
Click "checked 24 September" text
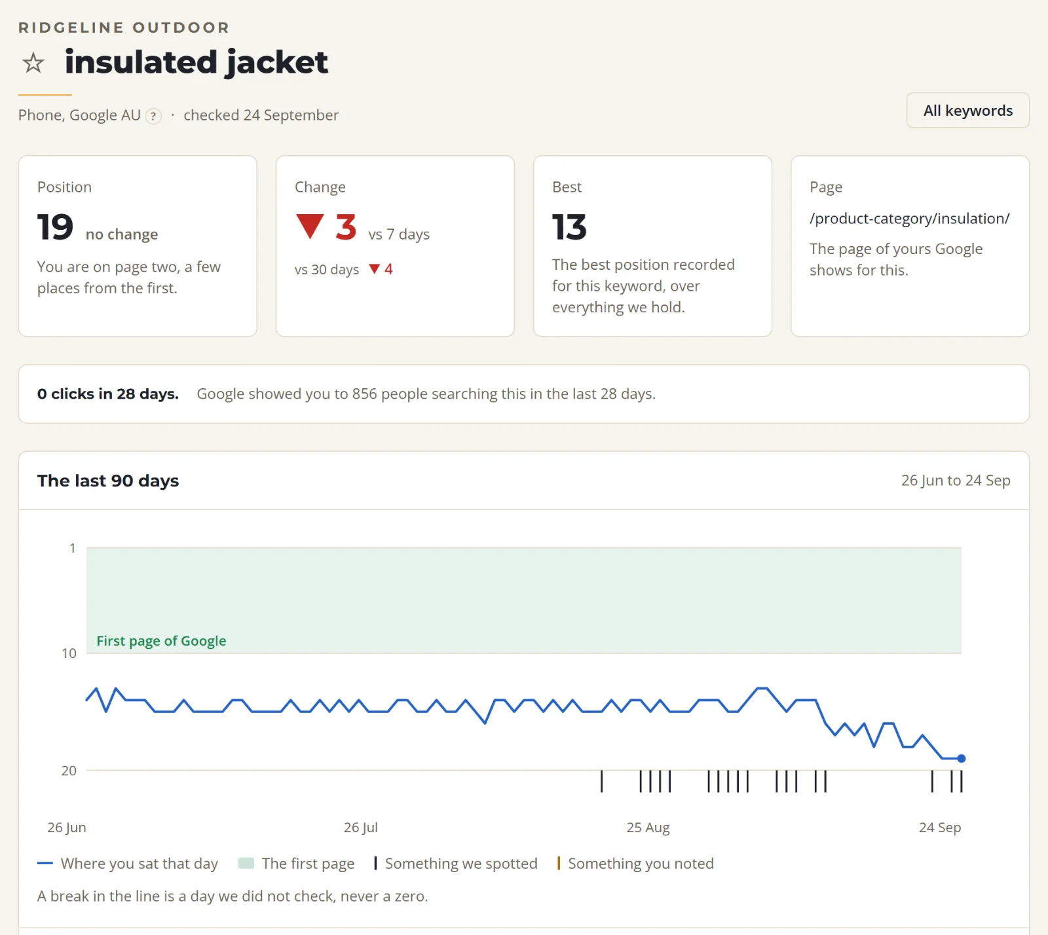pyautogui.click(x=261, y=115)
